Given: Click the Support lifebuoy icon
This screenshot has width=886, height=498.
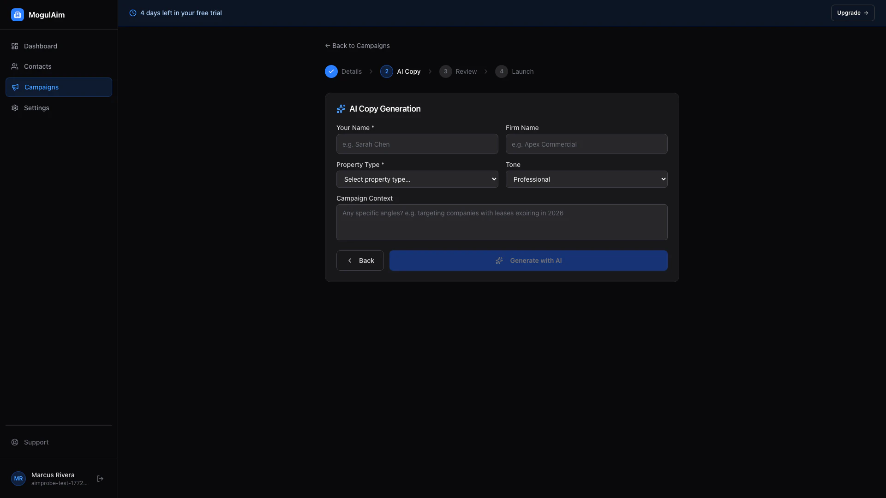Looking at the screenshot, I should coord(15,442).
